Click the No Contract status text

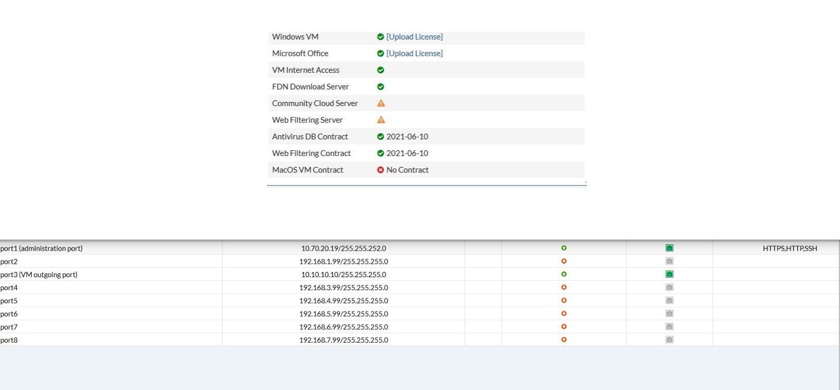click(408, 170)
